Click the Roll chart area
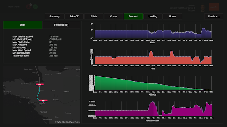Screen dimensions: 227x127 click(x=153, y=57)
